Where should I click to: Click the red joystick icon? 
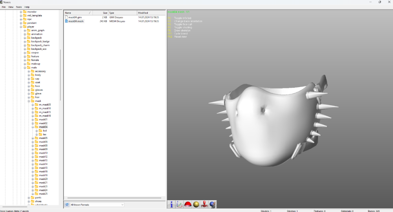pyautogui.click(x=204, y=204)
